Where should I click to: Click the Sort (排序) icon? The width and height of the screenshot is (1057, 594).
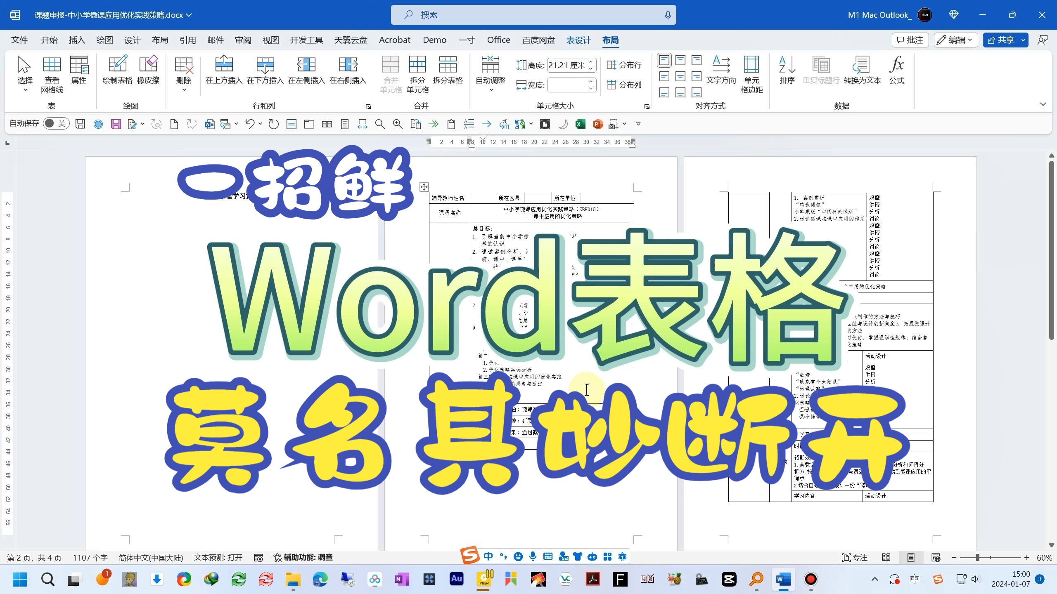point(787,70)
